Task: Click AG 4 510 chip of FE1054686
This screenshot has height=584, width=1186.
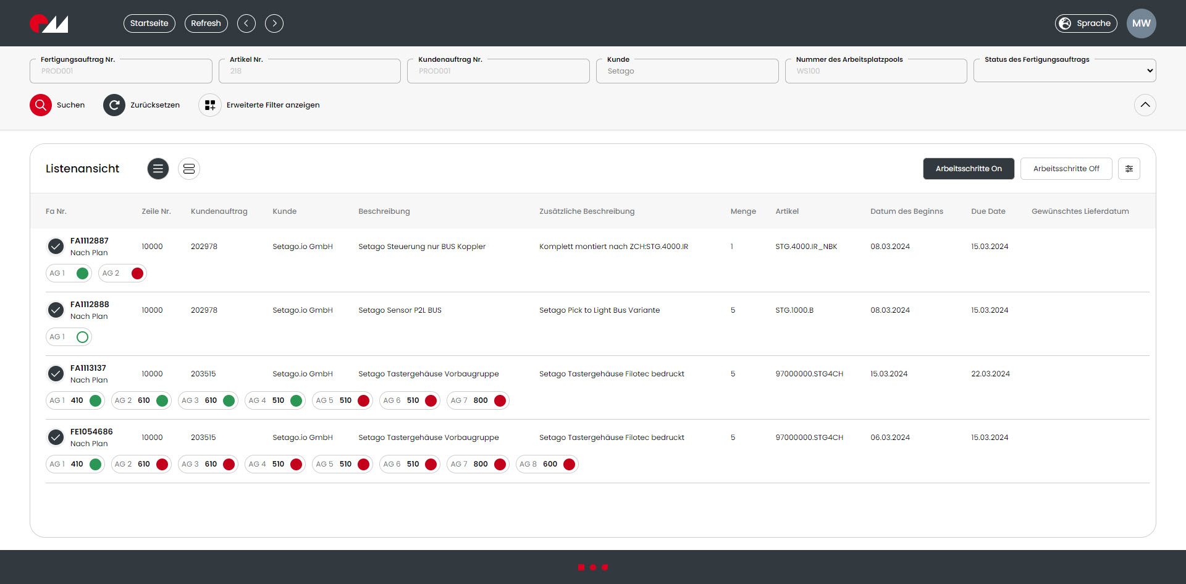Action: pos(275,464)
